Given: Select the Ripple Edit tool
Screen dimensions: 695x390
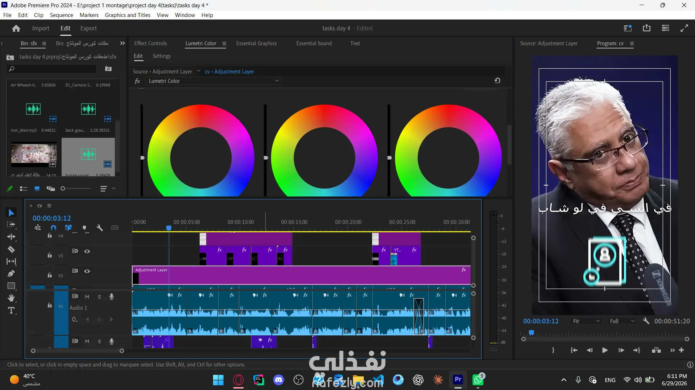Looking at the screenshot, I should [11, 237].
